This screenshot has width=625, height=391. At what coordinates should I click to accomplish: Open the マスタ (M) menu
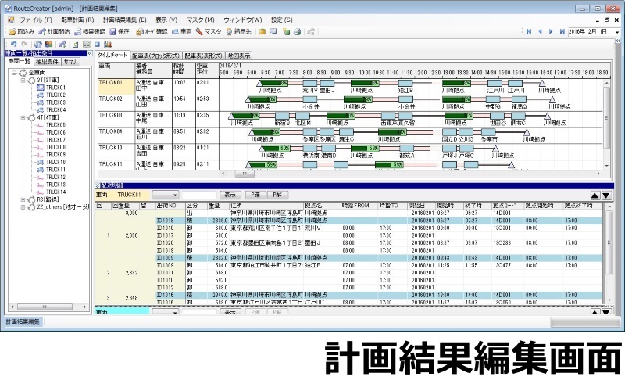201,20
